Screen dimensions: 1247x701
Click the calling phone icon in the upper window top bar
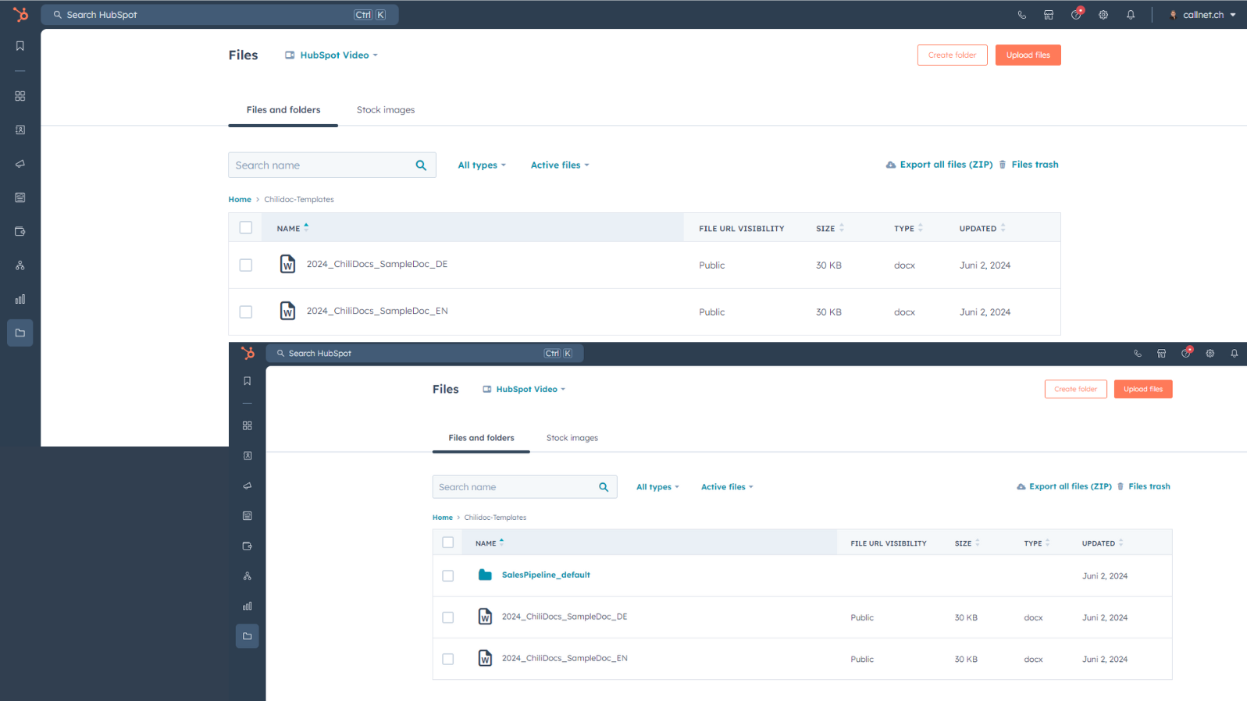1021,15
